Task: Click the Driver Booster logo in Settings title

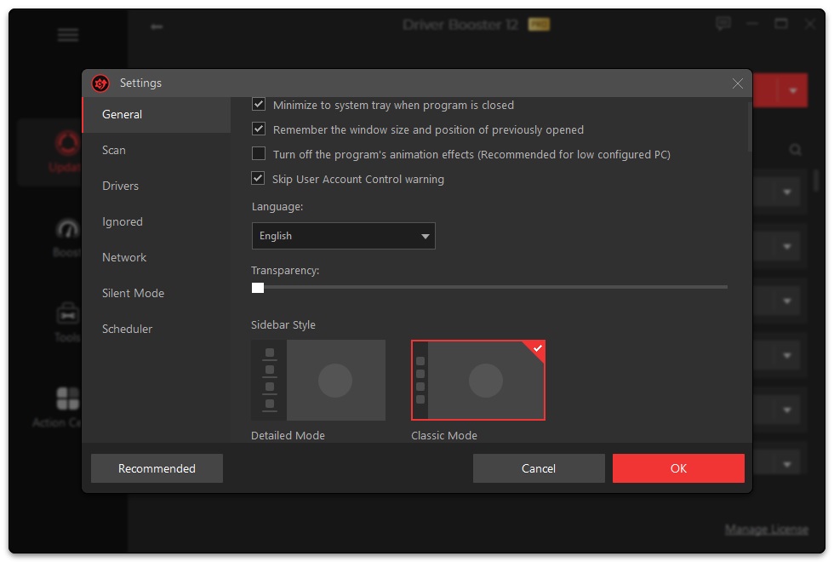Action: point(100,83)
